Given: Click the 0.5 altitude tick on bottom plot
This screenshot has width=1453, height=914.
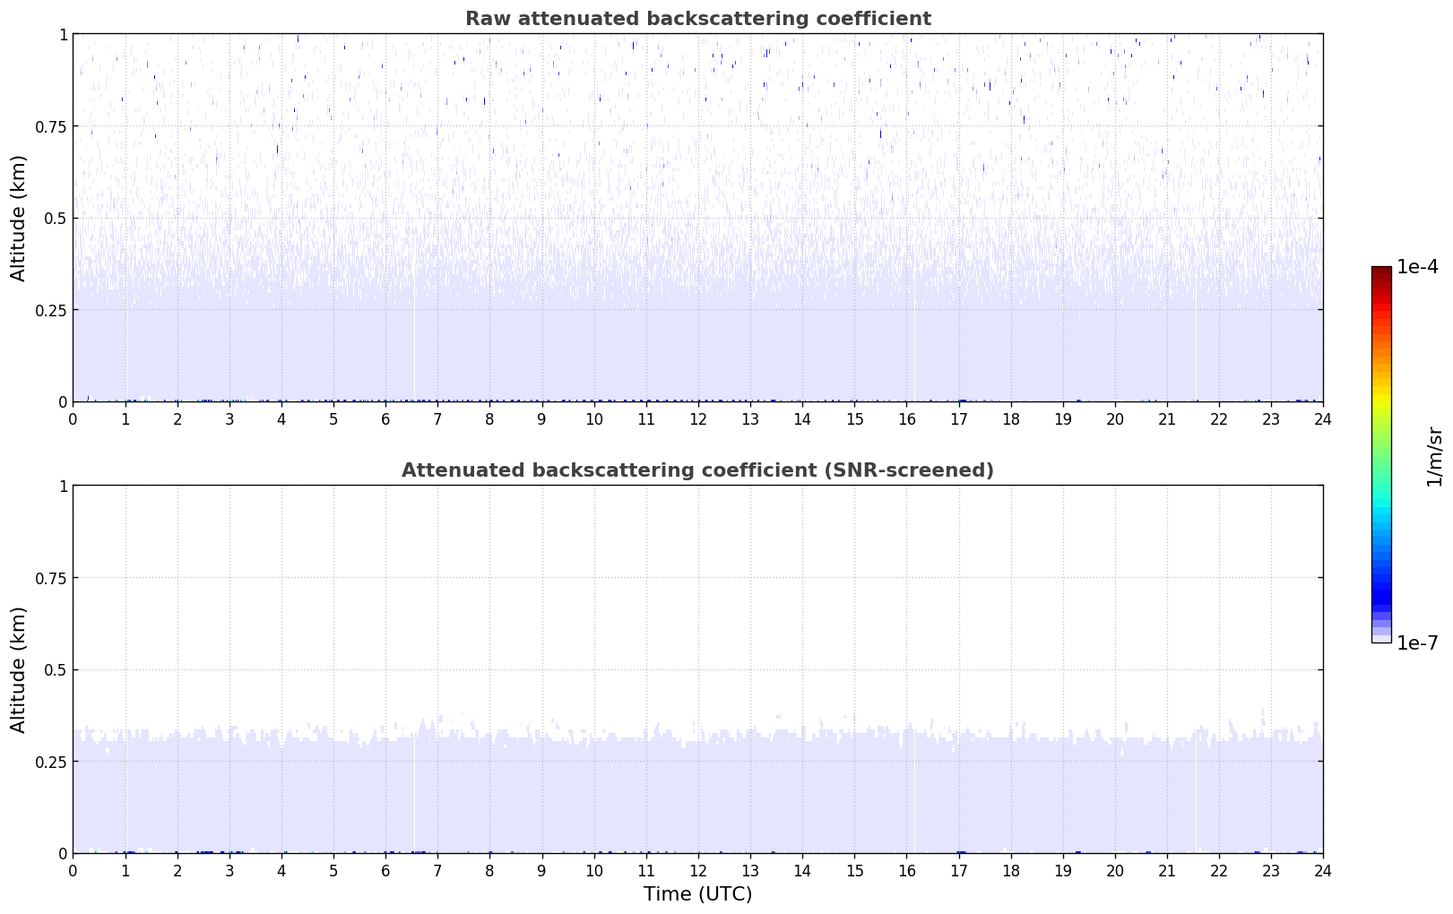Looking at the screenshot, I should pos(56,669).
